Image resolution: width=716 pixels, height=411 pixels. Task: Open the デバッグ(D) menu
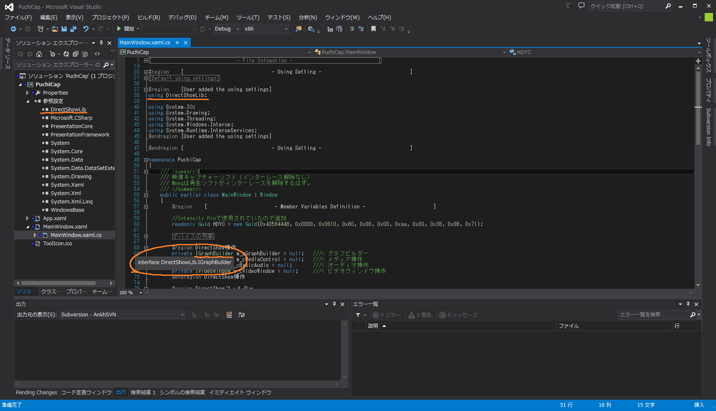point(182,18)
